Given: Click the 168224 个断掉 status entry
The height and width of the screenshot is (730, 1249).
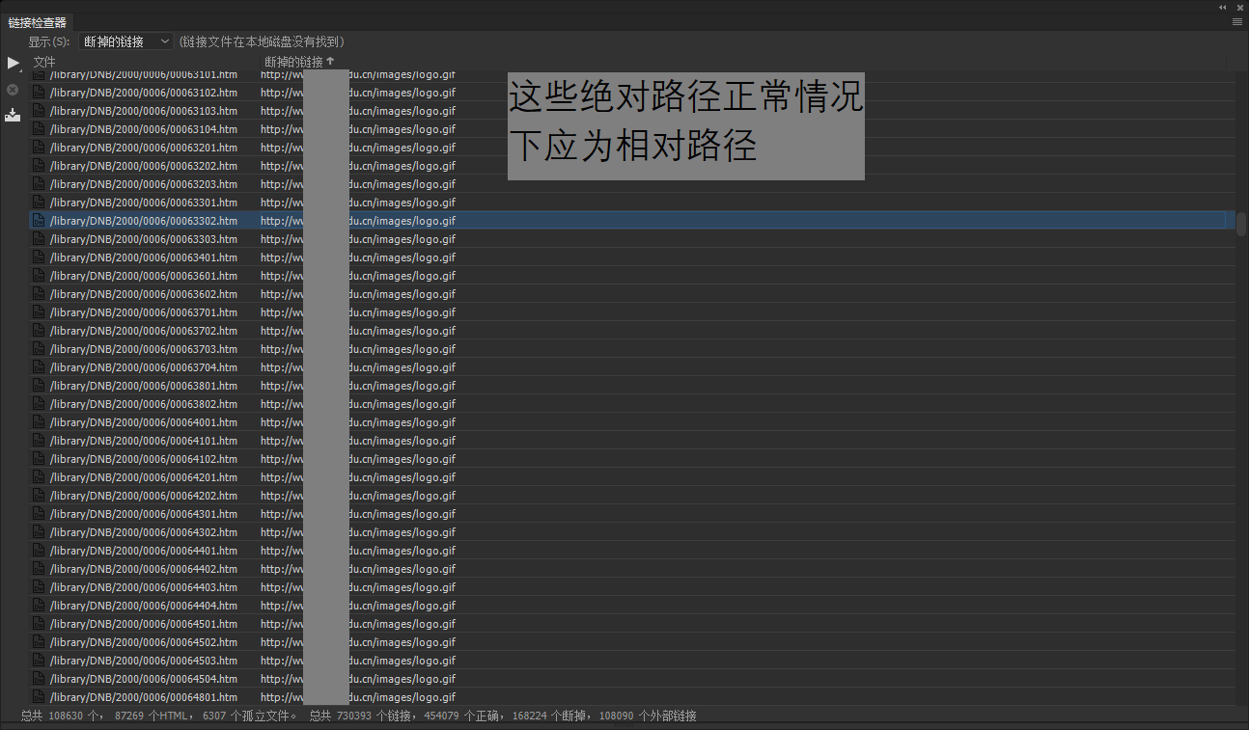Looking at the screenshot, I should coord(549,716).
